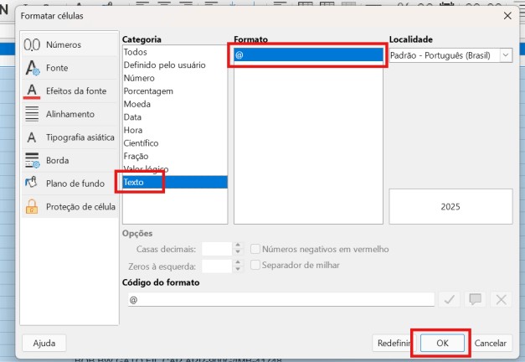Image resolution: width=525 pixels, height=362 pixels.
Task: Open the Localidade dropdown
Action: (450, 55)
